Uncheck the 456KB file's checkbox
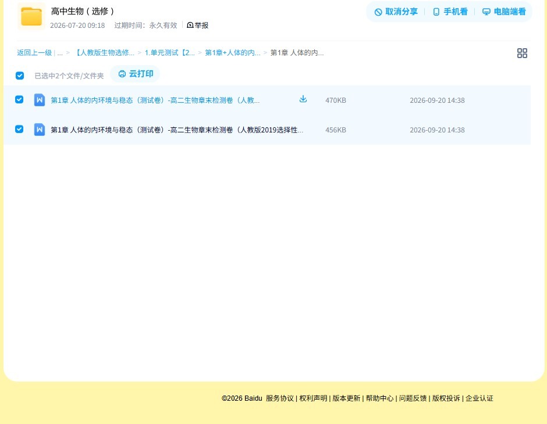547x424 pixels. pyautogui.click(x=19, y=129)
